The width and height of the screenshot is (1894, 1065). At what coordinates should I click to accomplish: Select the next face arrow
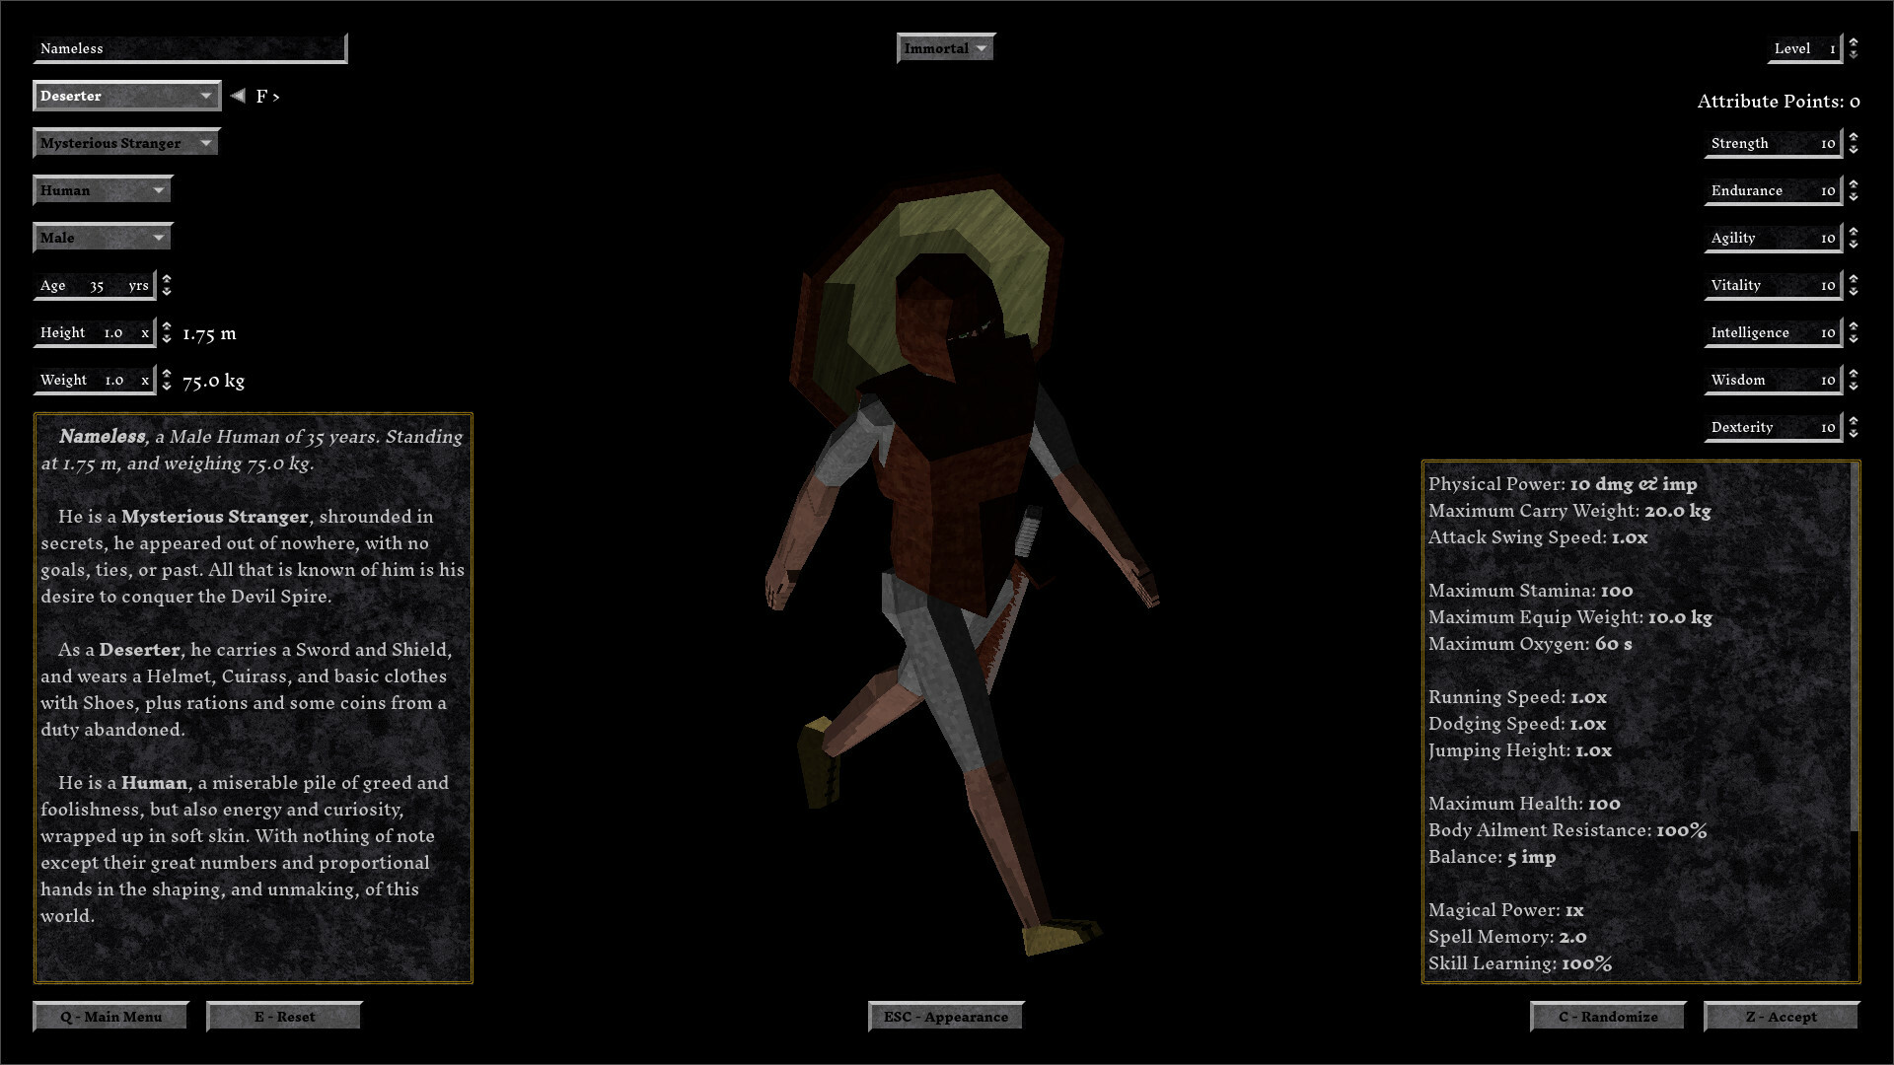coord(277,97)
